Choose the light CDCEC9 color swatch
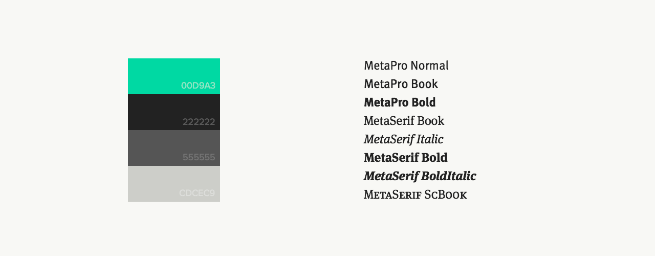This screenshot has width=655, height=256. point(174,184)
